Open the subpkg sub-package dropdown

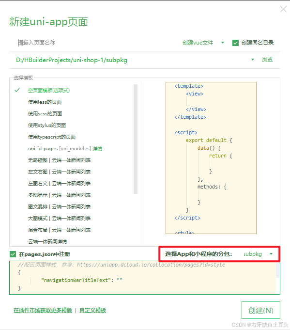(258, 254)
